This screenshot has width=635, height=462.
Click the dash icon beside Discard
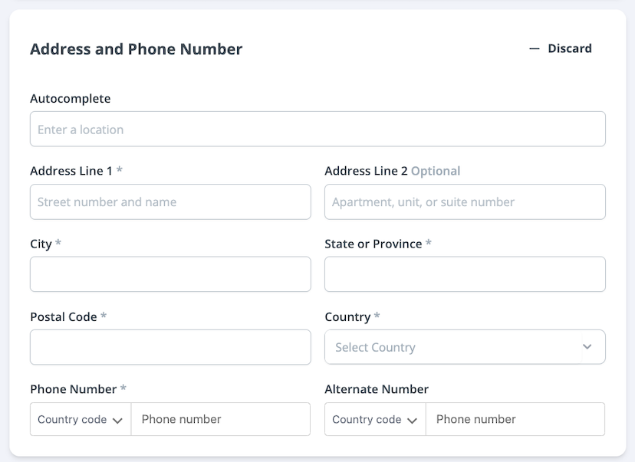click(x=535, y=48)
